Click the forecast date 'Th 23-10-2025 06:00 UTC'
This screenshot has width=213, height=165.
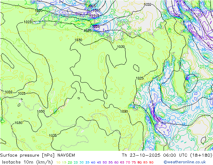pos(155,155)
